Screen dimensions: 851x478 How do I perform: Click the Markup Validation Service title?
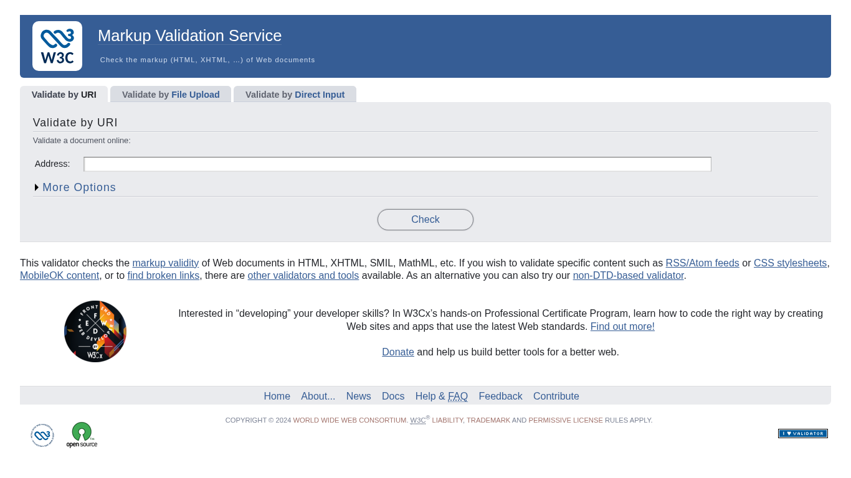pyautogui.click(x=189, y=36)
